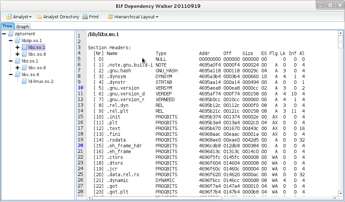Click the ld-linux.so.2 file icon

(x=25, y=81)
